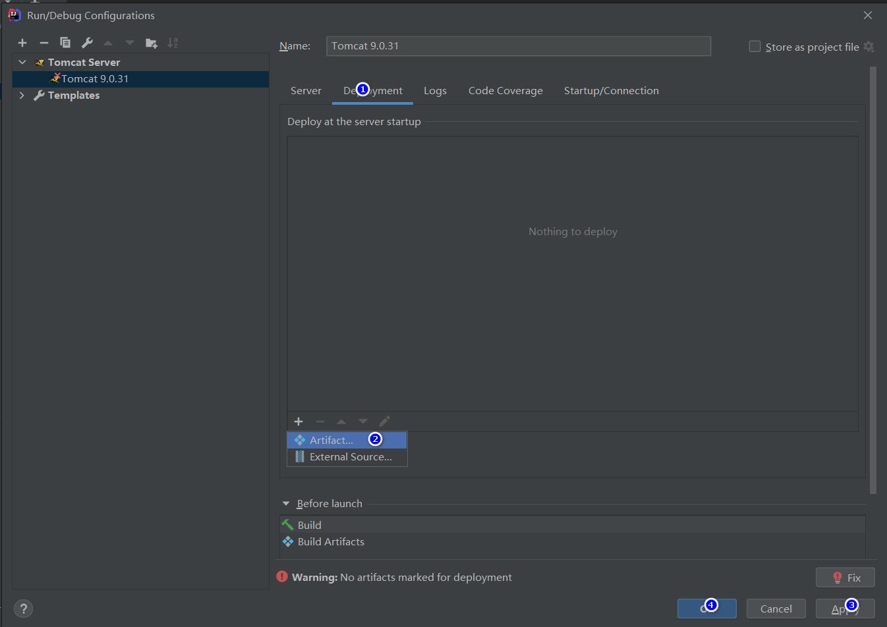Image resolution: width=887 pixels, height=627 pixels.
Task: Copy the selected configuration
Action: pyautogui.click(x=65, y=43)
